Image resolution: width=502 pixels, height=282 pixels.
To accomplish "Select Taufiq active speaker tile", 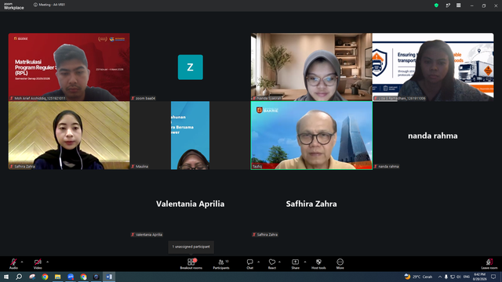I will 311,136.
